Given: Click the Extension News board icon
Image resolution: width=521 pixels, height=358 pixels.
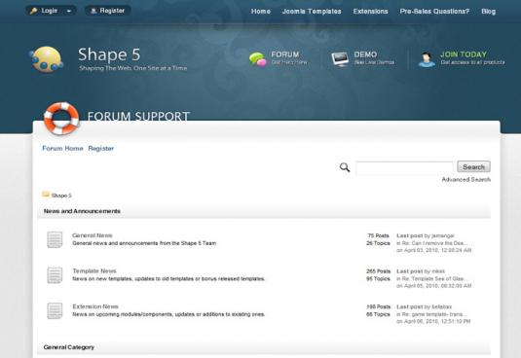Looking at the screenshot, I should click(55, 310).
